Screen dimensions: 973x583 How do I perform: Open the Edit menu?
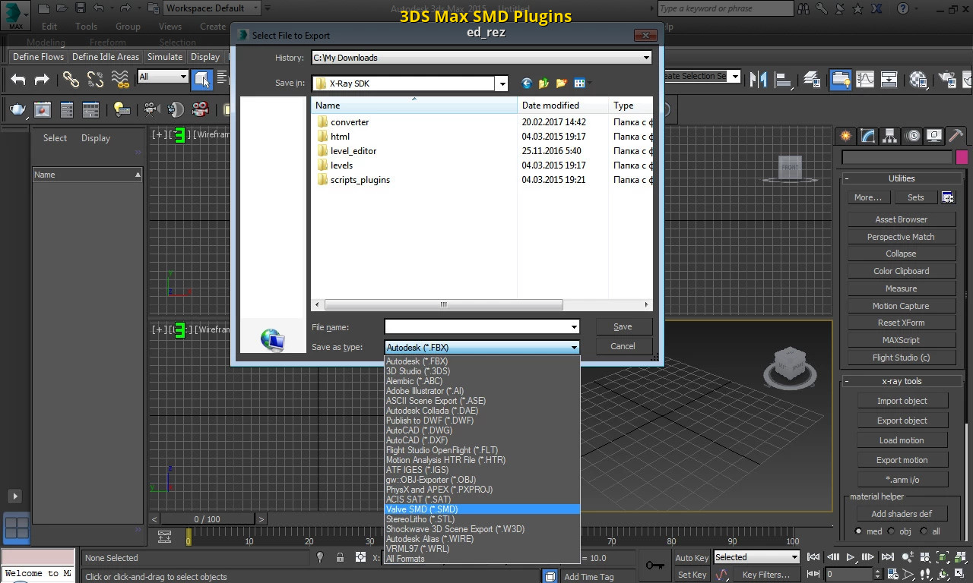pyautogui.click(x=49, y=27)
